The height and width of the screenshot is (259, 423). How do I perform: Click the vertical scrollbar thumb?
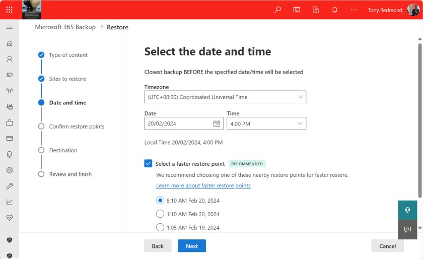click(x=420, y=120)
